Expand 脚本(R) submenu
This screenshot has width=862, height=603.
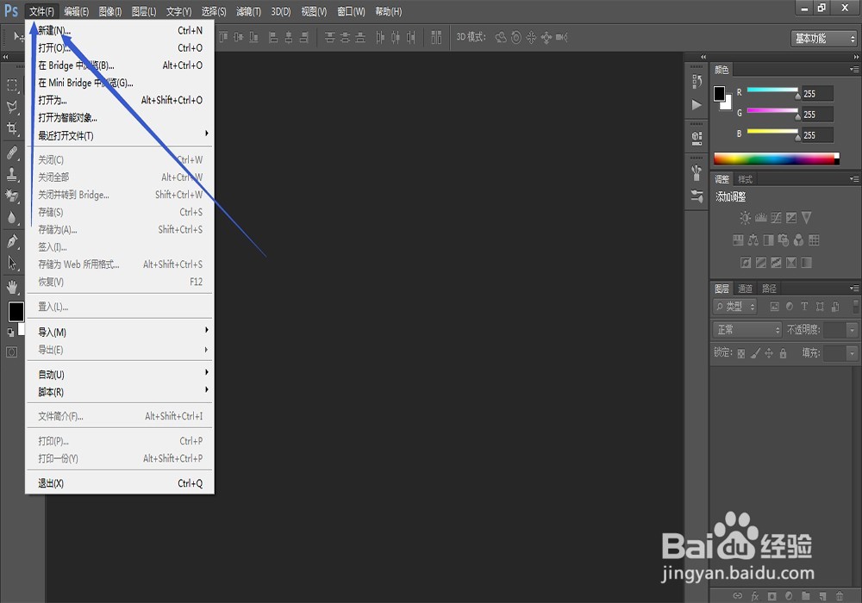click(x=120, y=392)
